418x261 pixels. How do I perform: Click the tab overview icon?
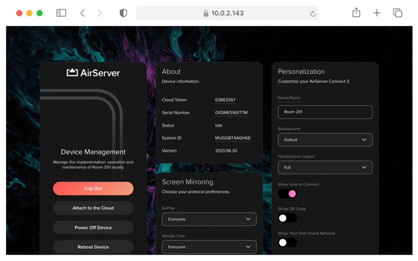click(x=397, y=13)
